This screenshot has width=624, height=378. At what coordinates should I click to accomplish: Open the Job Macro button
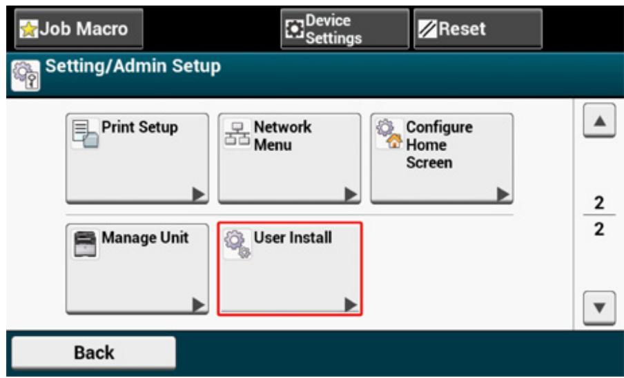pyautogui.click(x=79, y=28)
